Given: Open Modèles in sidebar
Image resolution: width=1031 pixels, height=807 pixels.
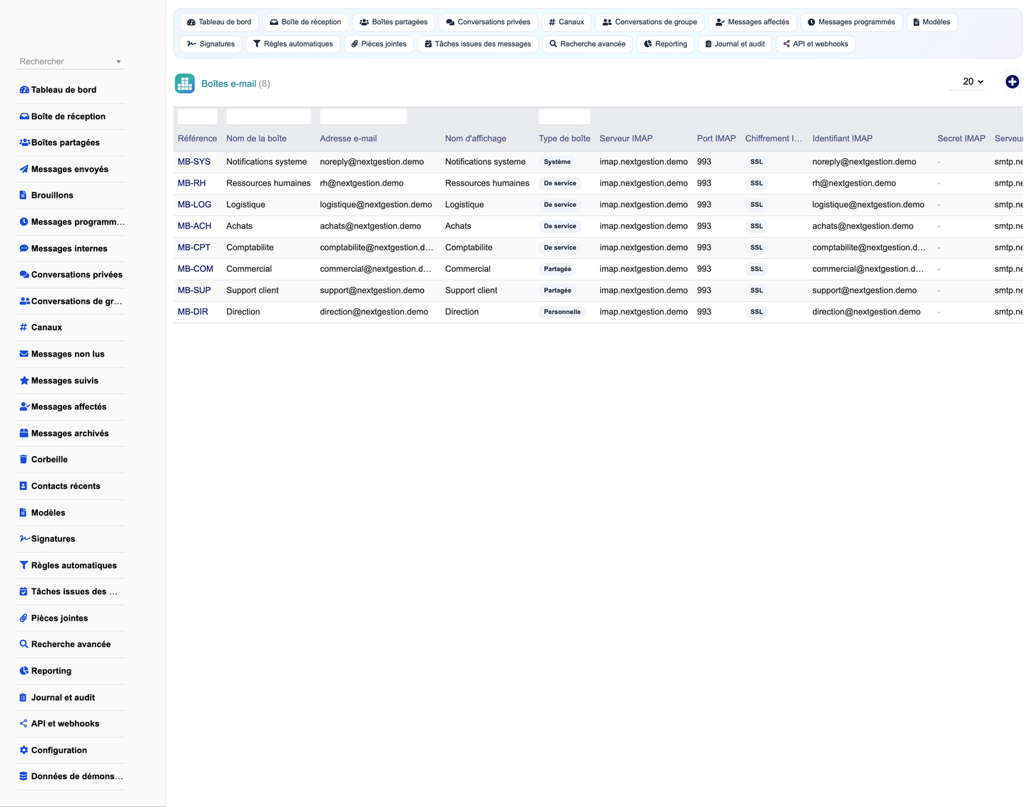Looking at the screenshot, I should 71,512.
